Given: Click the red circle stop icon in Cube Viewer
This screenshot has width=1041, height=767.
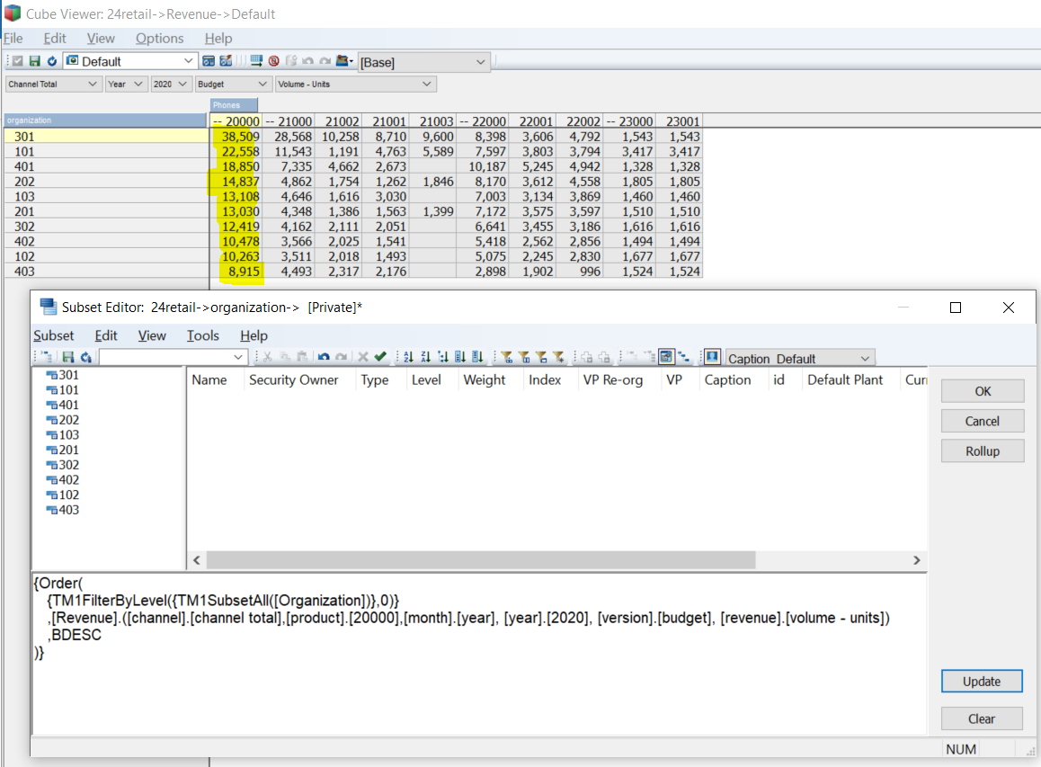Looking at the screenshot, I should (x=273, y=61).
